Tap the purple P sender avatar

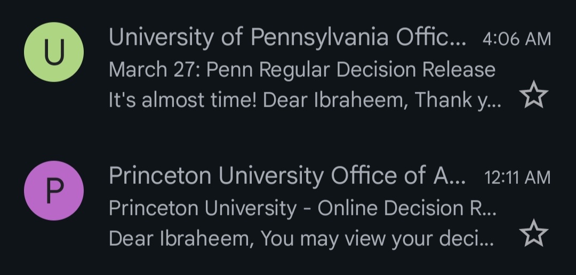click(54, 191)
